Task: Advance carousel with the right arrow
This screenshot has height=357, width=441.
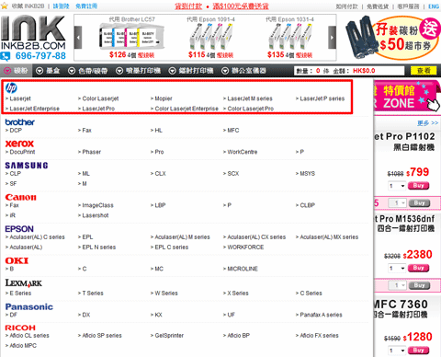Action: click(x=332, y=38)
